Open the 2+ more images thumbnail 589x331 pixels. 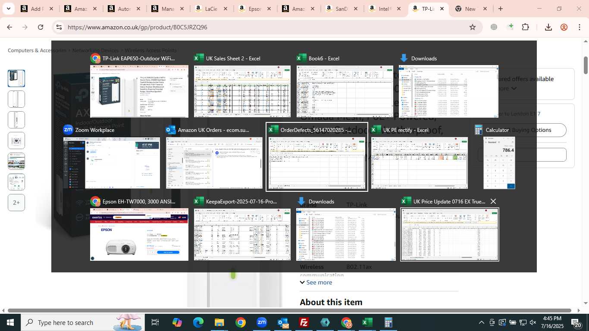16,203
